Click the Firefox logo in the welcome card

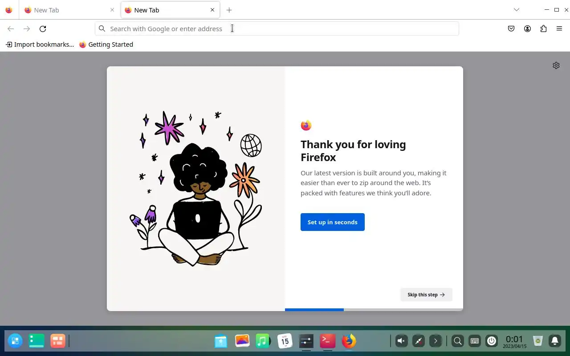click(306, 125)
